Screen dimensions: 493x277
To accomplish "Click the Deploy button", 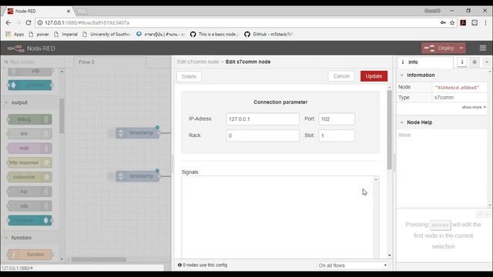I will (440, 48).
